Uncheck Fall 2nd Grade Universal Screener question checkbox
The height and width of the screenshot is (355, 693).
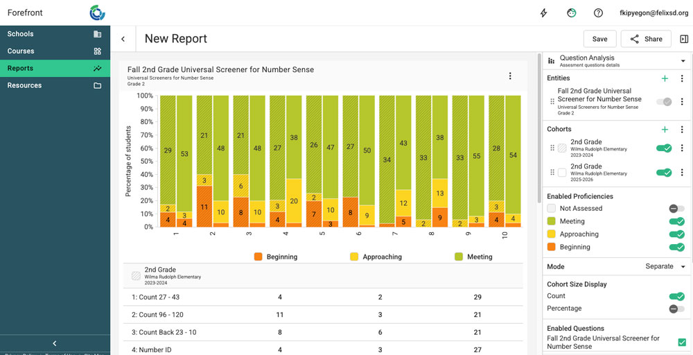[x=682, y=343]
